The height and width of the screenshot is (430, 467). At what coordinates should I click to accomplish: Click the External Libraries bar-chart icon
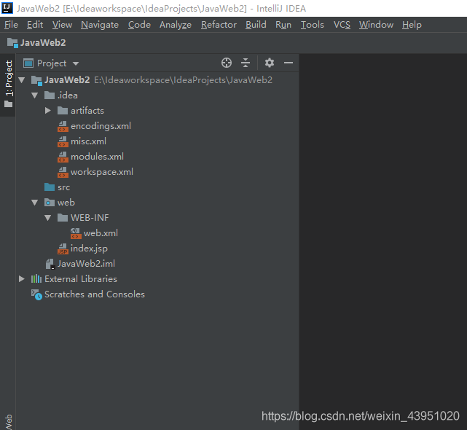36,279
